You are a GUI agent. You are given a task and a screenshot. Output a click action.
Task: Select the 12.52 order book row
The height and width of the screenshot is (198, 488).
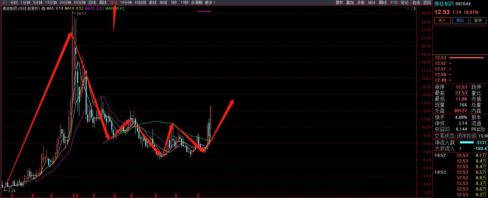point(460,63)
